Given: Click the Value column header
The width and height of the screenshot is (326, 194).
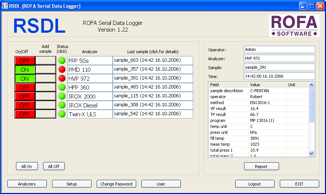Looking at the screenshot, I should [x=267, y=85].
